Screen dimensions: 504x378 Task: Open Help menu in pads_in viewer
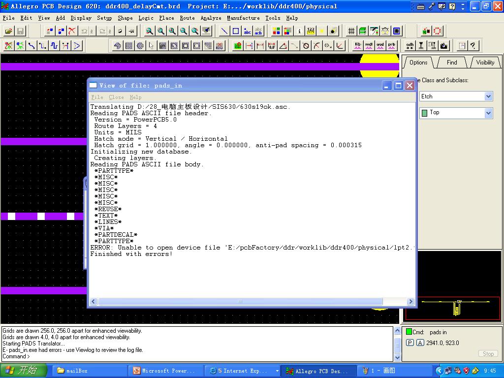point(135,97)
